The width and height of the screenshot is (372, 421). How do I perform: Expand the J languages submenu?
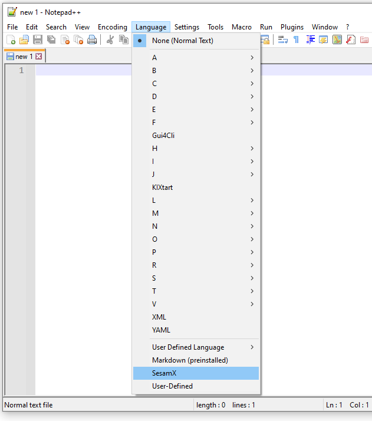point(196,175)
